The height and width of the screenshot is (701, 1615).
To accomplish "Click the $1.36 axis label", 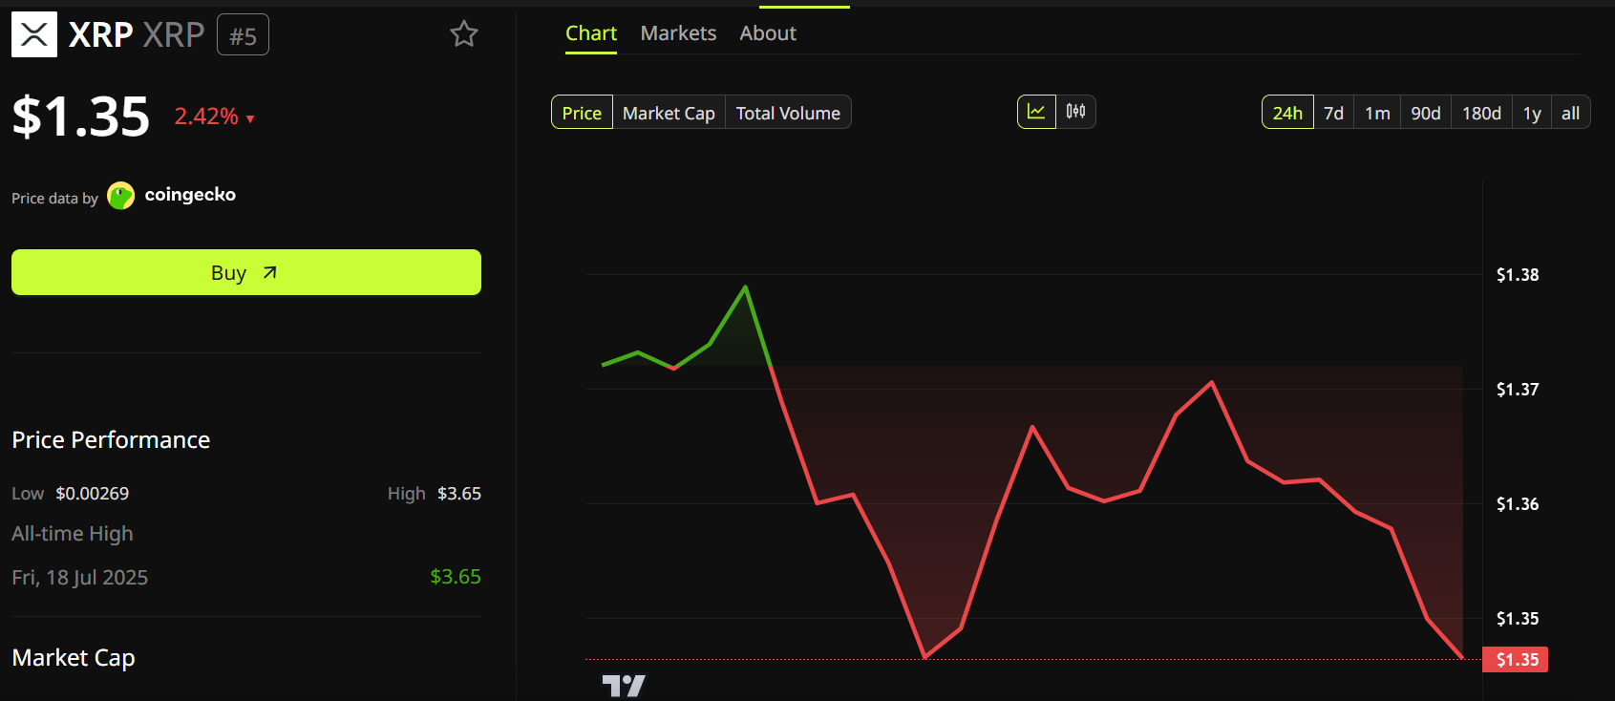I will 1517,504.
